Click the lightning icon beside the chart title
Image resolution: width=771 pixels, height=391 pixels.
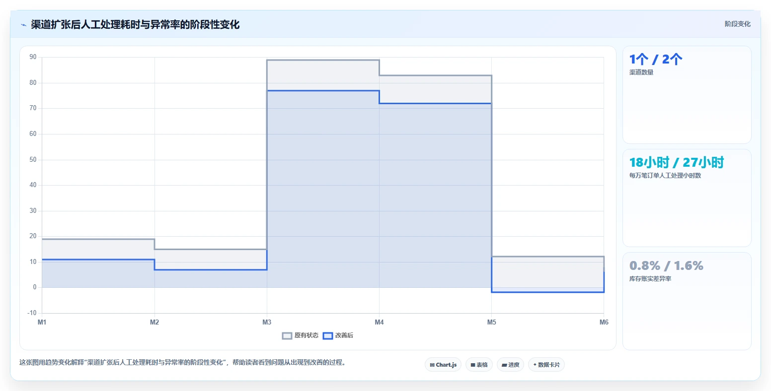click(x=23, y=25)
